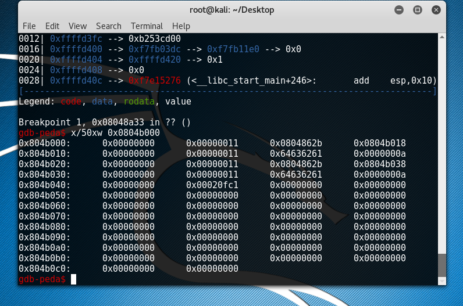Click 0x0804862b in the 0x804b000 row
Screen dimensions: 463x306
pyautogui.click(x=296, y=143)
